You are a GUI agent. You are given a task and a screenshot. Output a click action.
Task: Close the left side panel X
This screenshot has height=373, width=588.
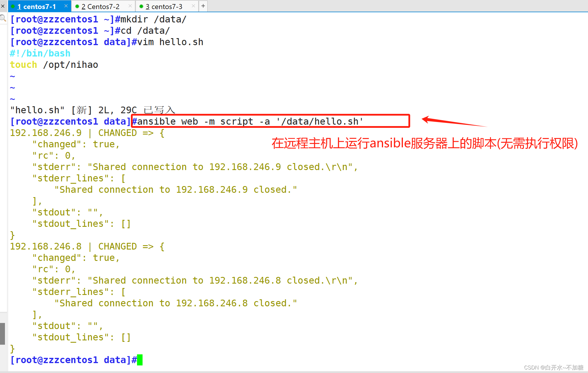click(3, 6)
